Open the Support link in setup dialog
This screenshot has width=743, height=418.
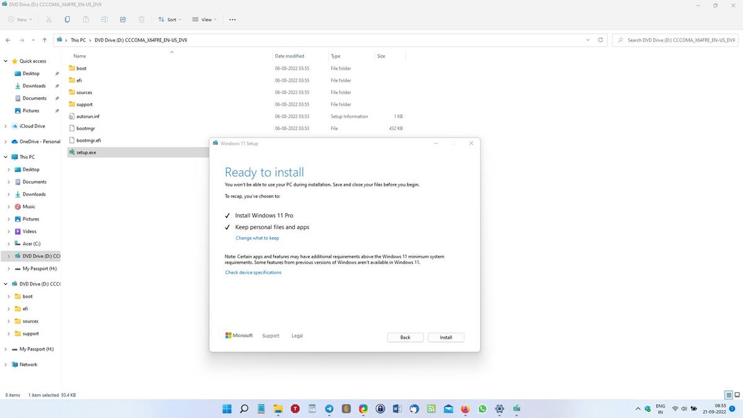tap(271, 336)
